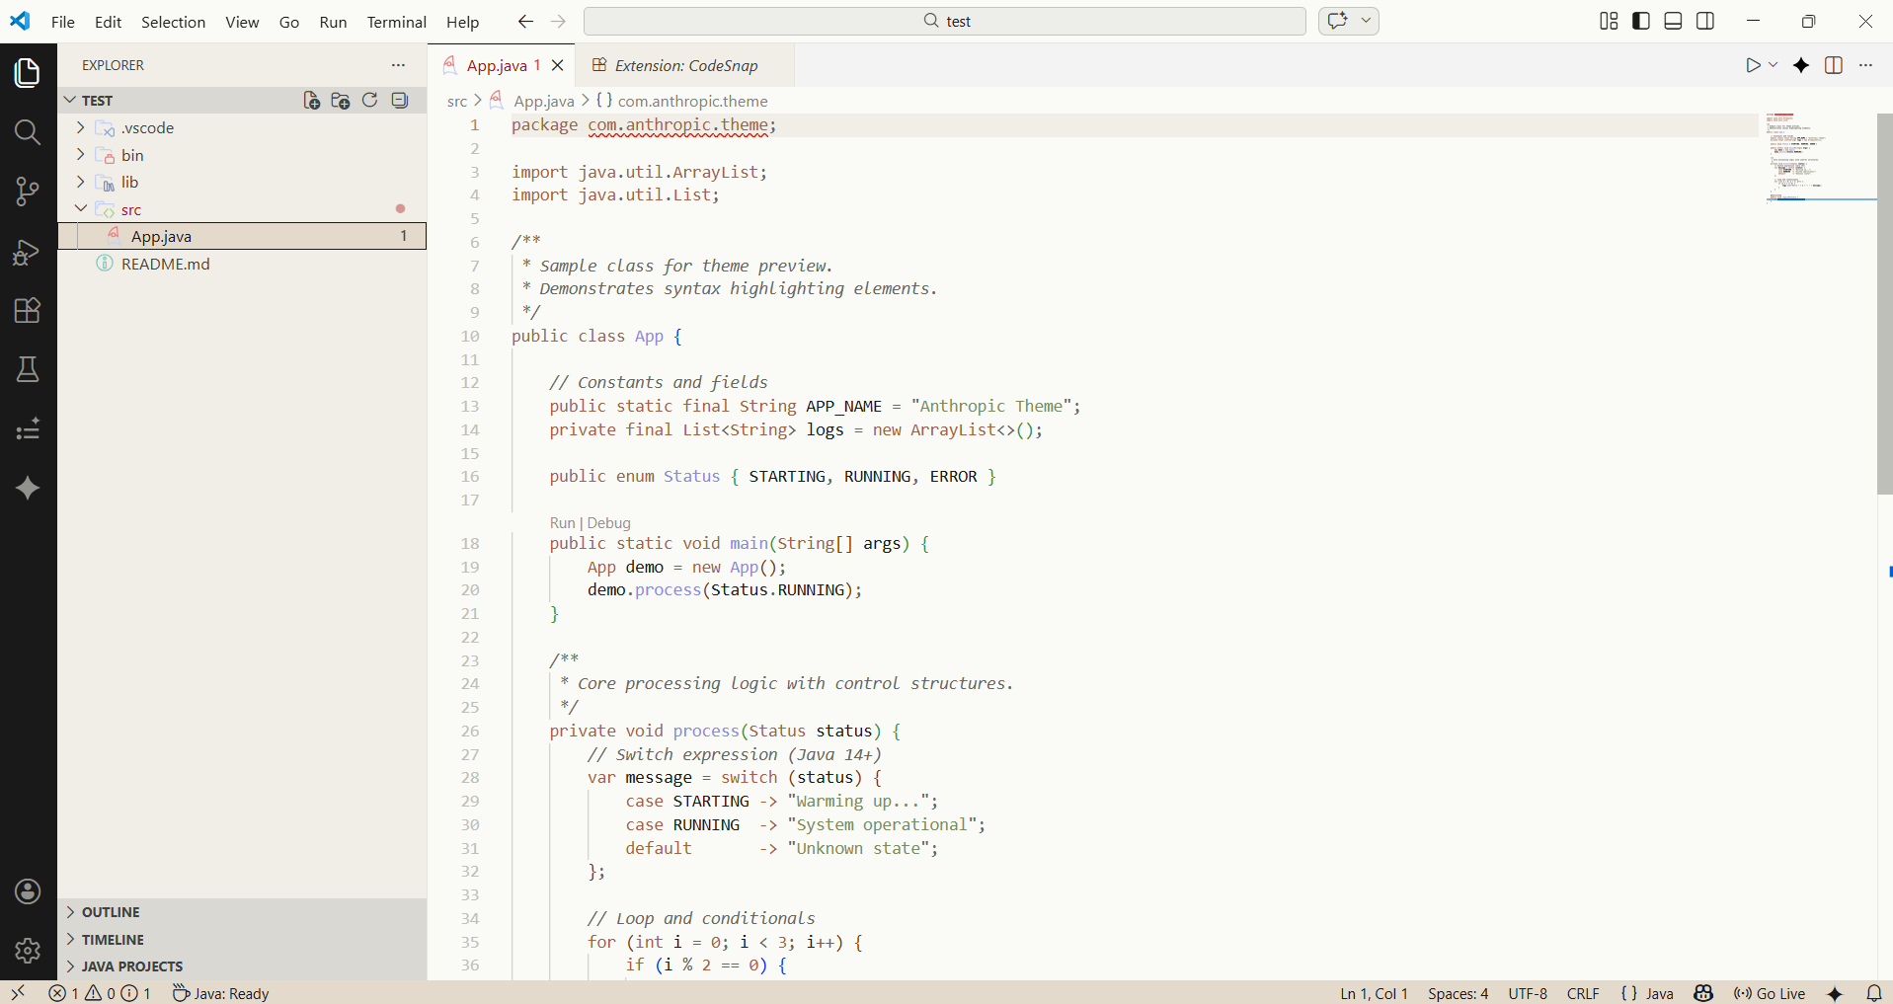The height and width of the screenshot is (1004, 1893).
Task: Close the App.java editor tab
Action: [x=558, y=65]
